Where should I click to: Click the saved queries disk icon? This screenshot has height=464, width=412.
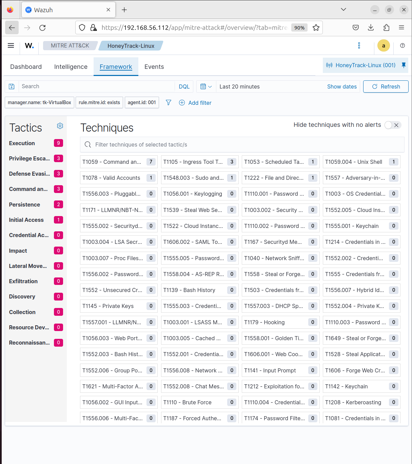click(12, 86)
